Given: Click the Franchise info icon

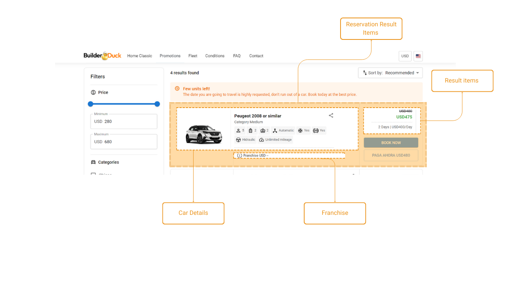Looking at the screenshot, I should coord(240,155).
